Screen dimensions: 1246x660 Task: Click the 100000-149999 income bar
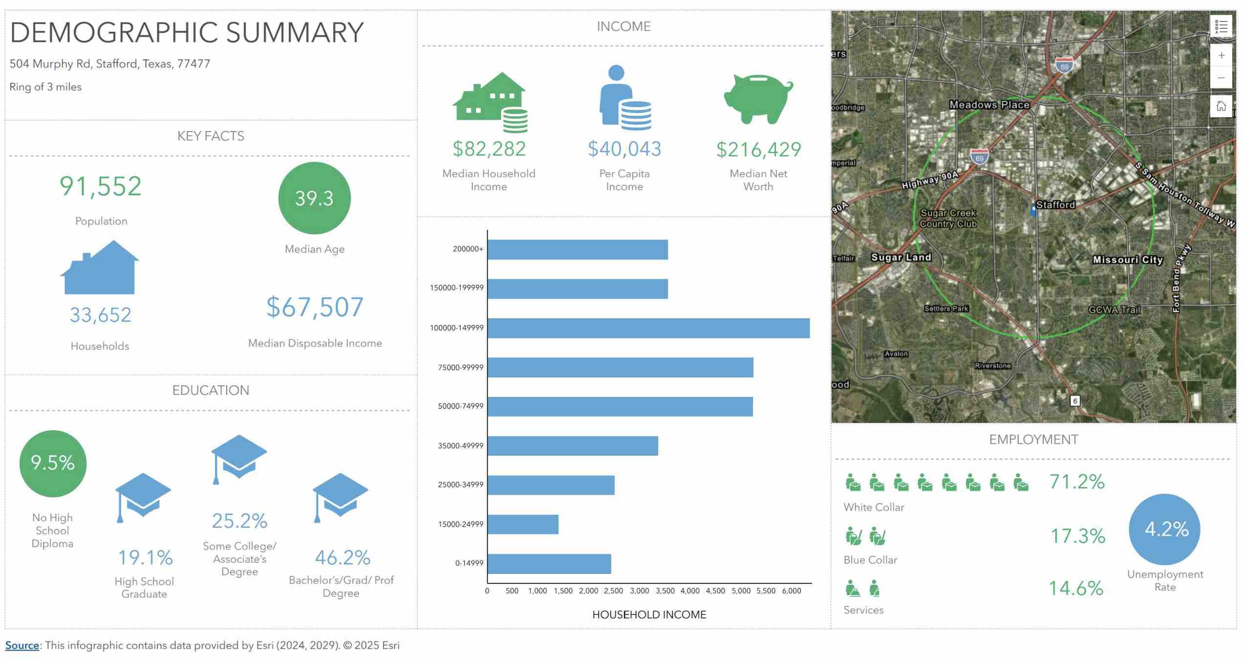(x=648, y=328)
